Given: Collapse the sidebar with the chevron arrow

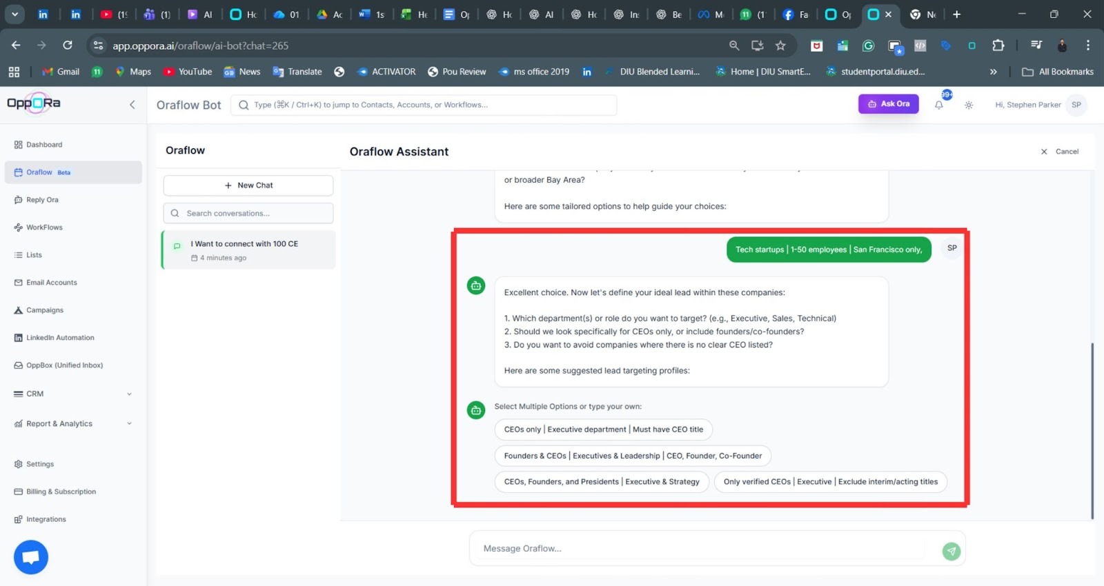Looking at the screenshot, I should tap(132, 105).
